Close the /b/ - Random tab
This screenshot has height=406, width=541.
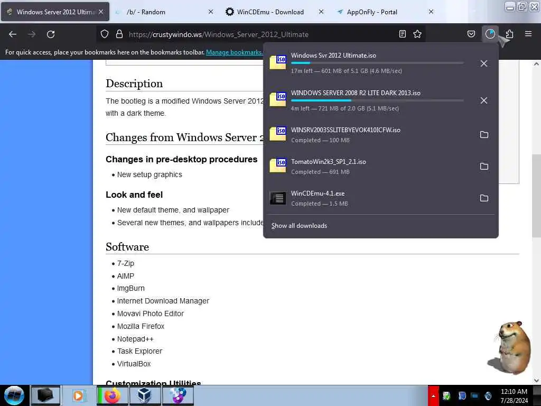(x=211, y=12)
